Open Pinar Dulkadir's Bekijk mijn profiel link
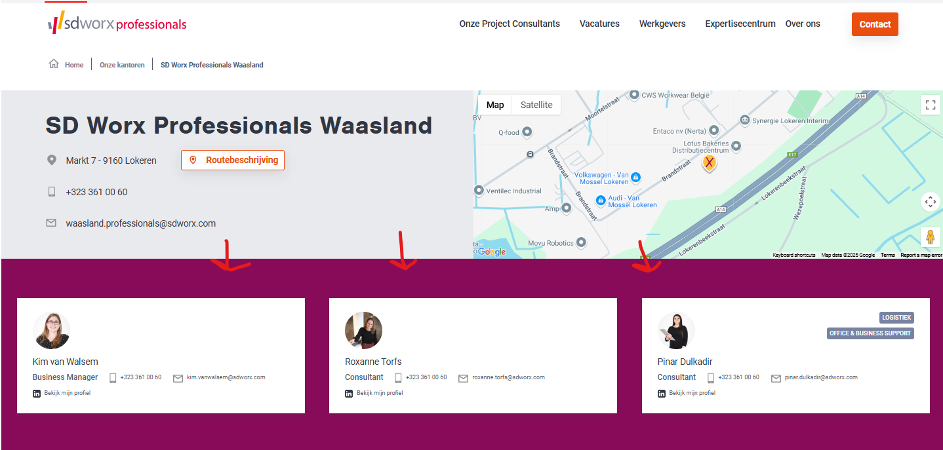 pyautogui.click(x=692, y=393)
